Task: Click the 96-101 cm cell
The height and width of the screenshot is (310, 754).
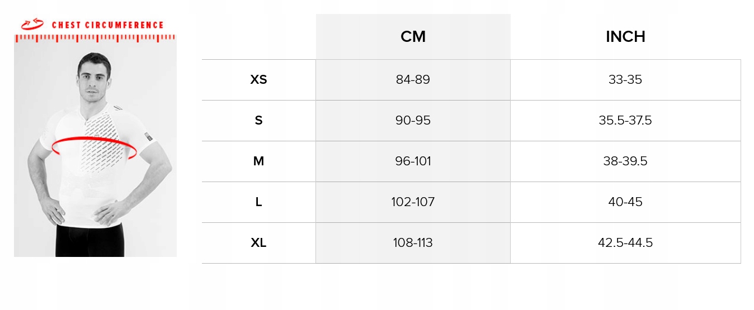Action: [x=413, y=161]
